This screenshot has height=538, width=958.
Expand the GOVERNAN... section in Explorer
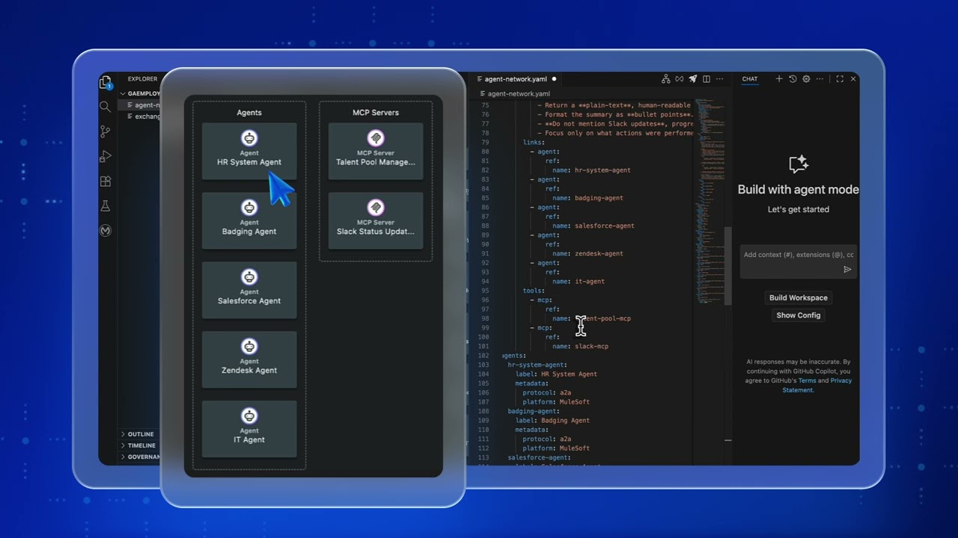(141, 457)
